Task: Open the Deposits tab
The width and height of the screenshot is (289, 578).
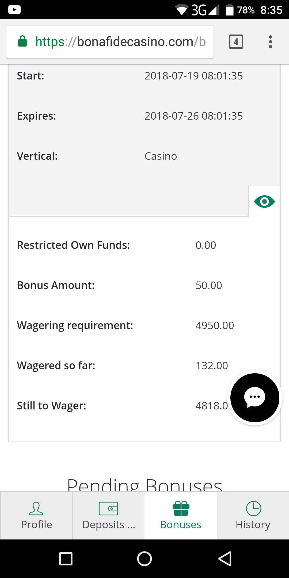Action: pos(108,516)
